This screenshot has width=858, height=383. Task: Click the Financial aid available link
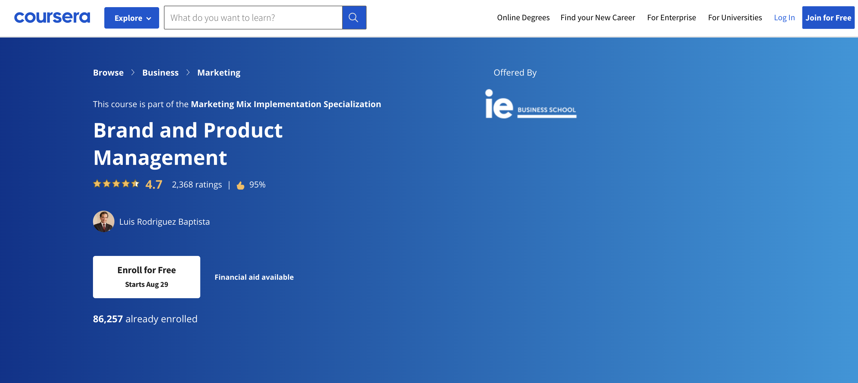254,276
